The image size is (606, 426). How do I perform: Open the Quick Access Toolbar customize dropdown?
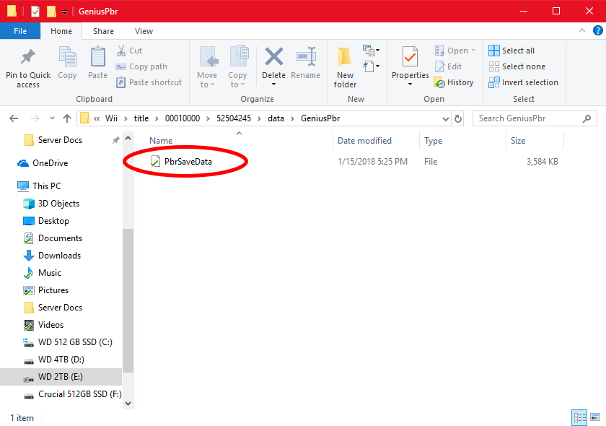coord(65,12)
